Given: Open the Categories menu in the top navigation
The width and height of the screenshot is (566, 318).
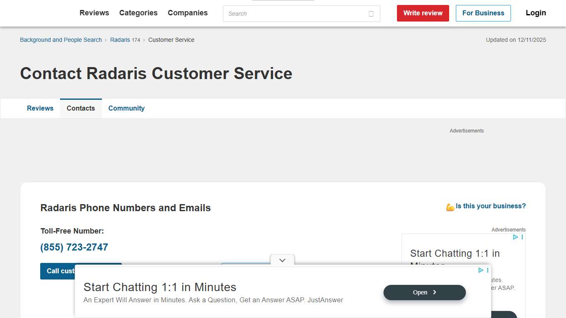Looking at the screenshot, I should [x=138, y=13].
